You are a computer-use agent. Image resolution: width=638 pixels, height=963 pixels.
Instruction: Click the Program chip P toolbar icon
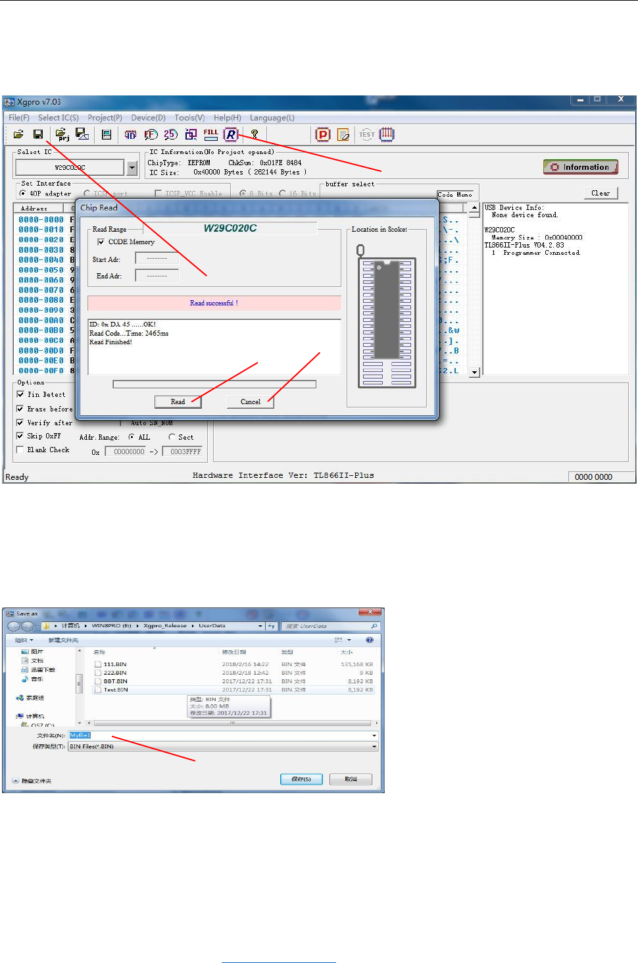[x=323, y=135]
